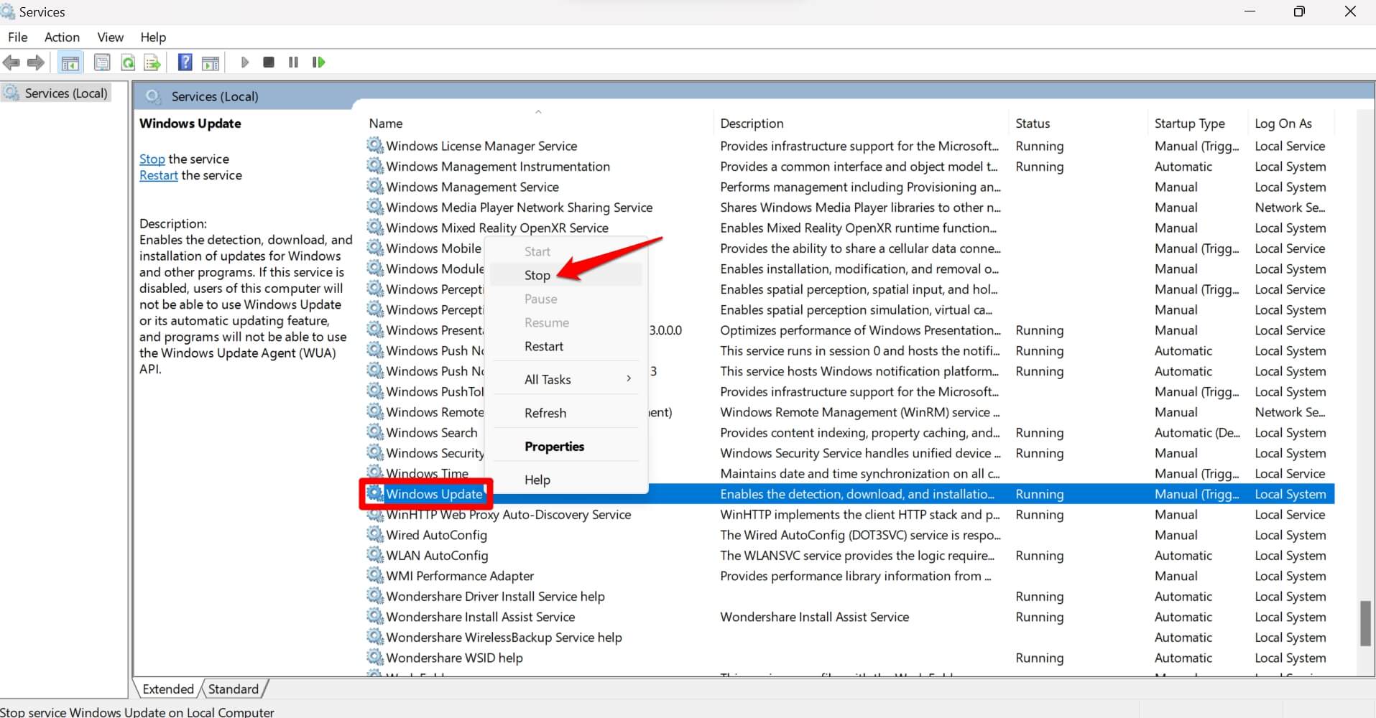
Task: Sort by the Description column header
Action: point(861,123)
